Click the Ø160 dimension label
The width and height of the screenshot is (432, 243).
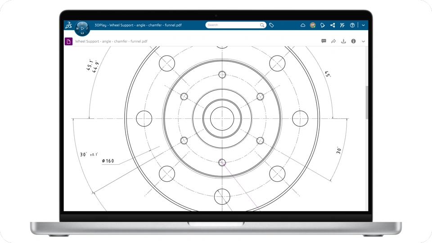pos(108,161)
